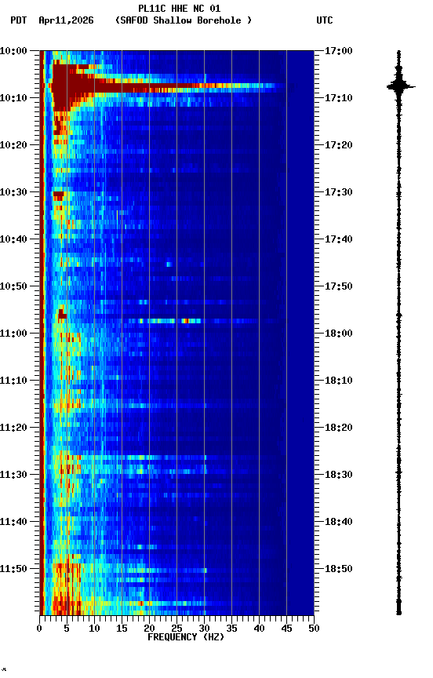Click the SAFOD Shallow Borehole label
This screenshot has height=678, width=433.
pos(184,20)
